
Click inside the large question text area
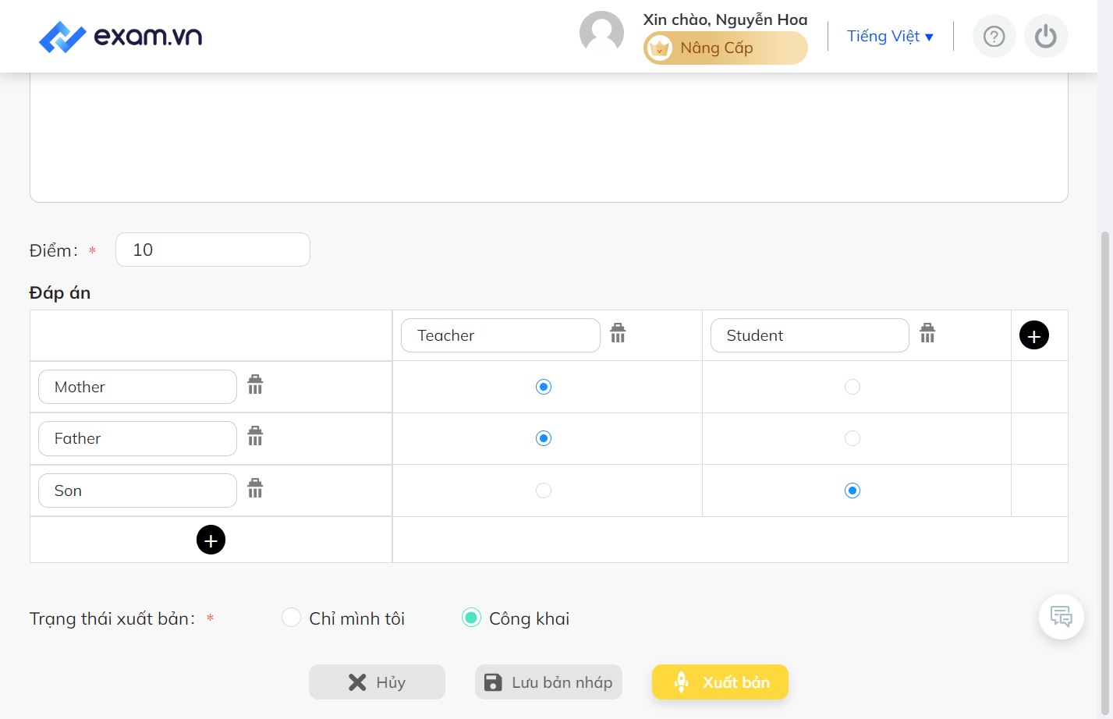coord(549,137)
